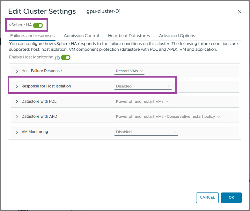Expand the VM Monitoring row chevron

pyautogui.click(x=17, y=132)
